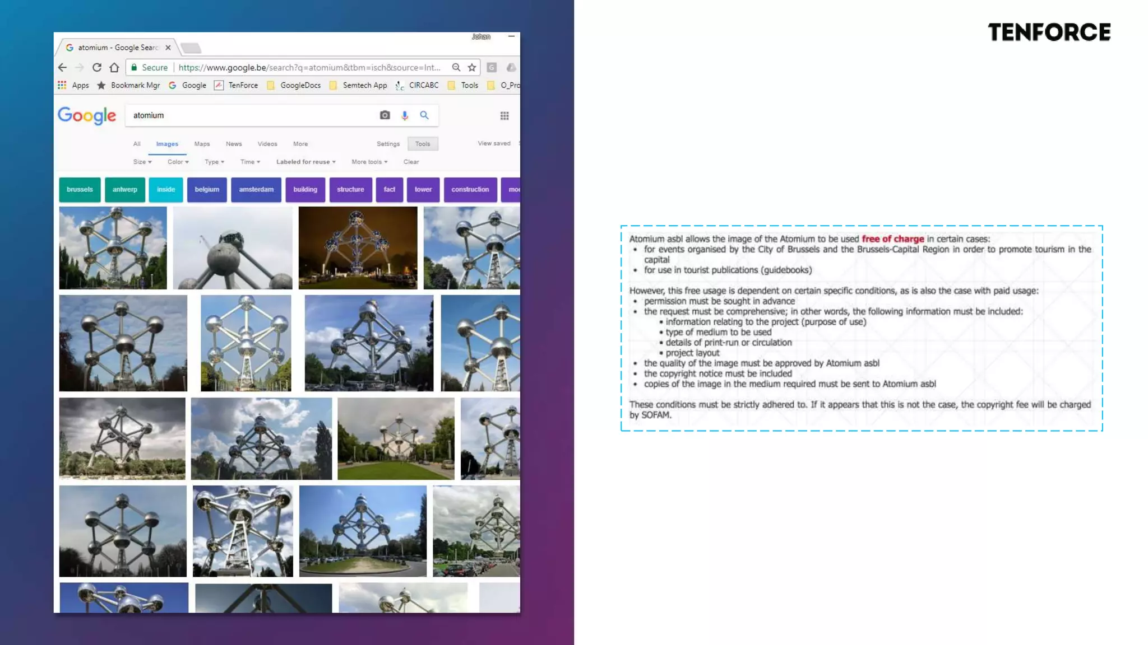Open search by image camera icon
The height and width of the screenshot is (645, 1148).
tap(385, 115)
